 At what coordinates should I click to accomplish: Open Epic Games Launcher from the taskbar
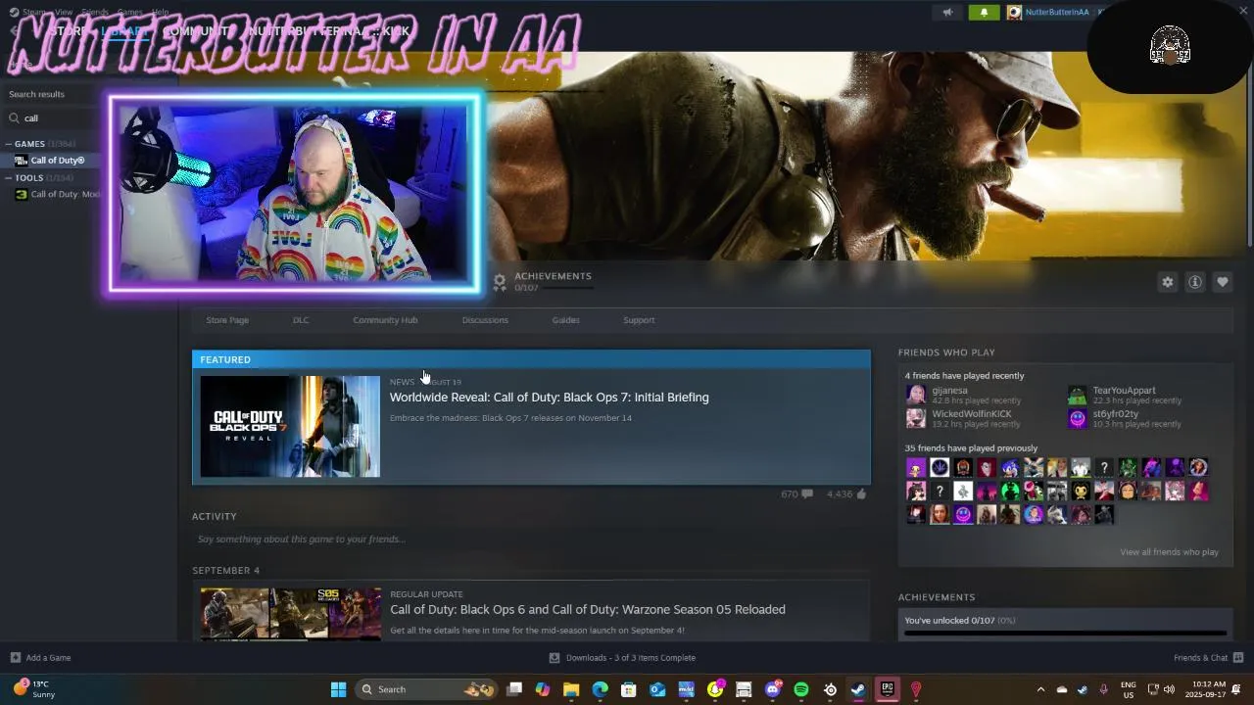coord(887,689)
